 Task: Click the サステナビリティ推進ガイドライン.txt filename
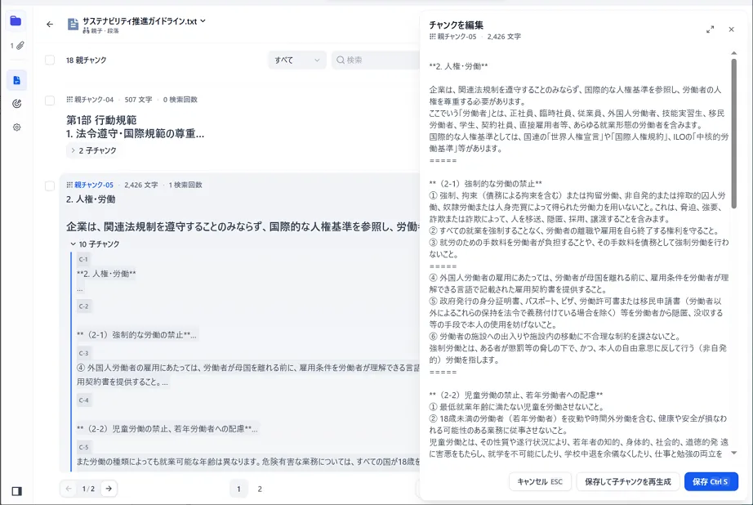pyautogui.click(x=140, y=20)
